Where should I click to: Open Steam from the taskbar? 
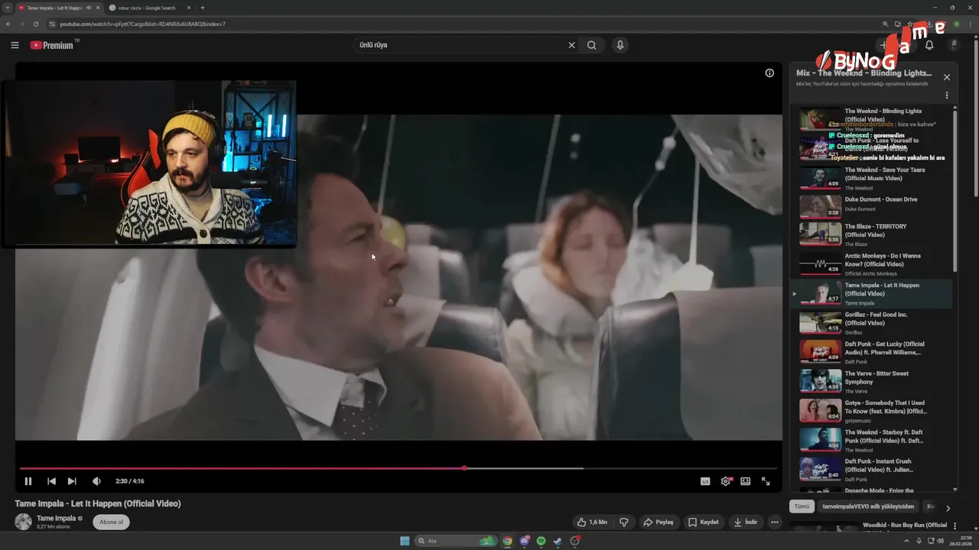point(558,541)
